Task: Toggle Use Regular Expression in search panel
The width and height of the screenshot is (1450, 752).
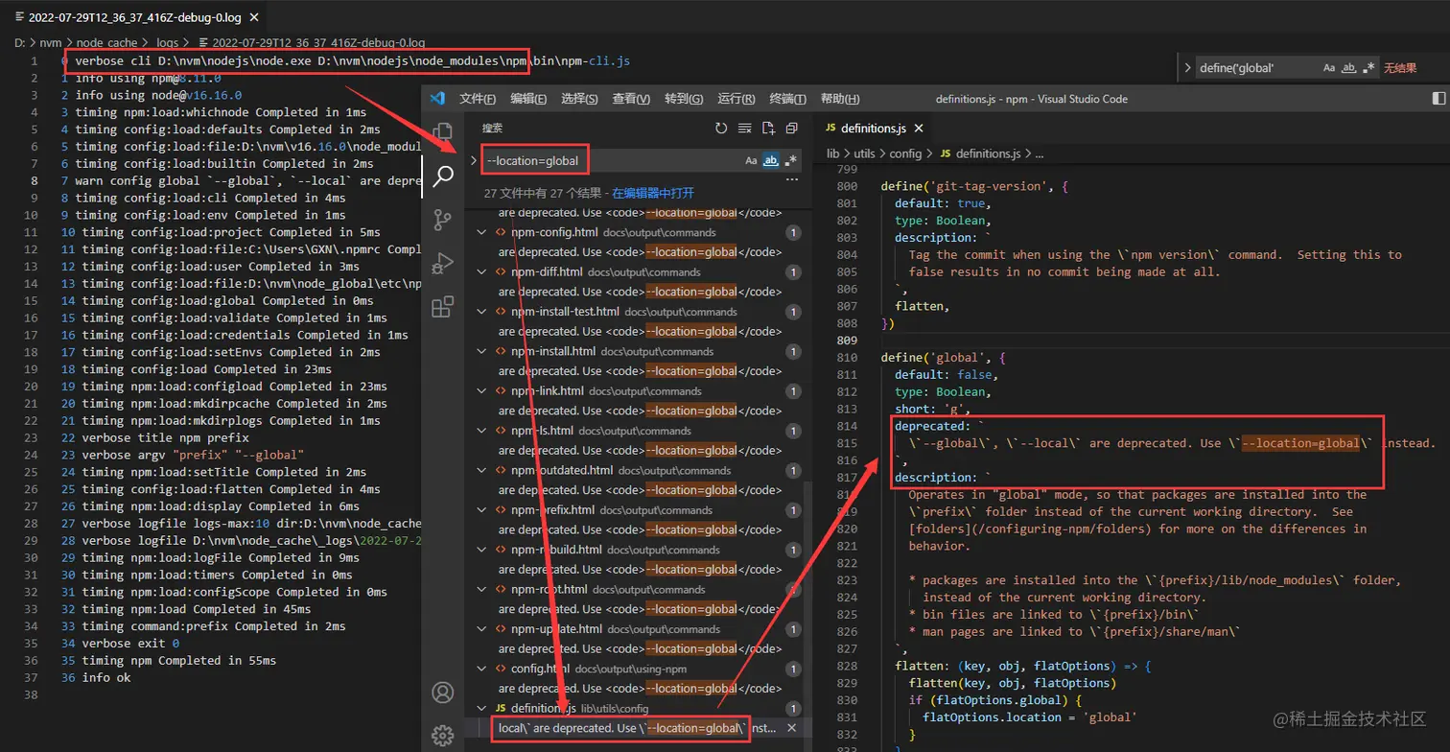Action: click(791, 161)
